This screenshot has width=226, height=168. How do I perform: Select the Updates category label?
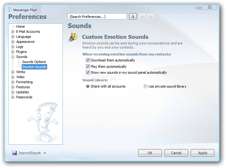22,92
